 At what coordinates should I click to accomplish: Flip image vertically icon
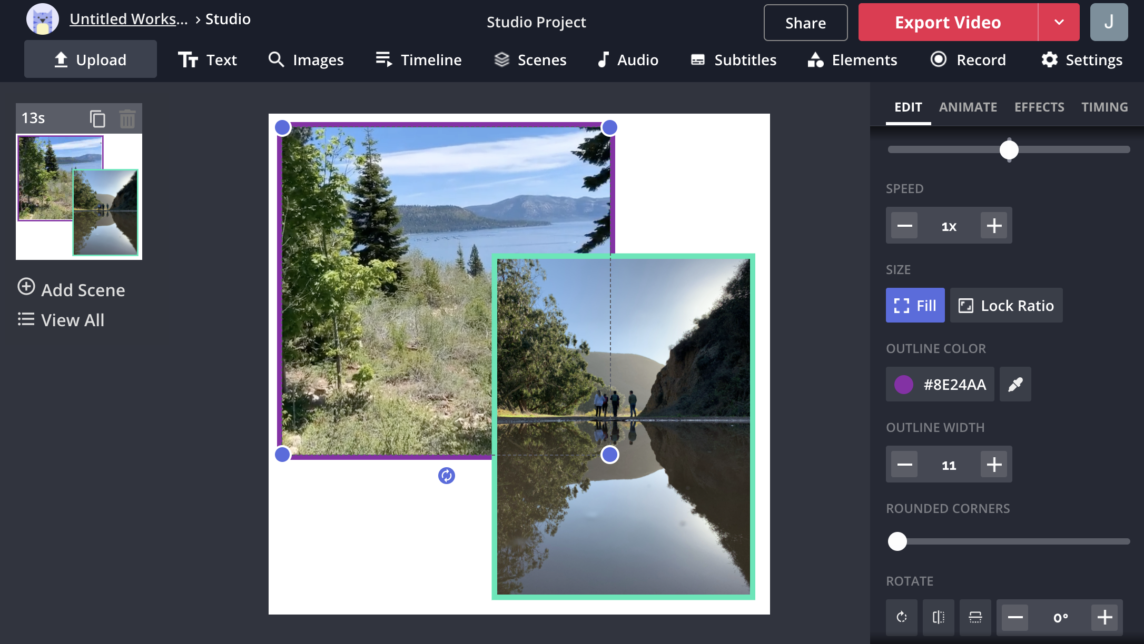click(x=975, y=617)
